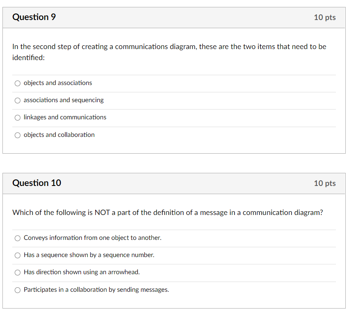The height and width of the screenshot is (311, 349).
Task: Pick radio for 'Has direction shown using an arrowhead'
Action: point(18,273)
